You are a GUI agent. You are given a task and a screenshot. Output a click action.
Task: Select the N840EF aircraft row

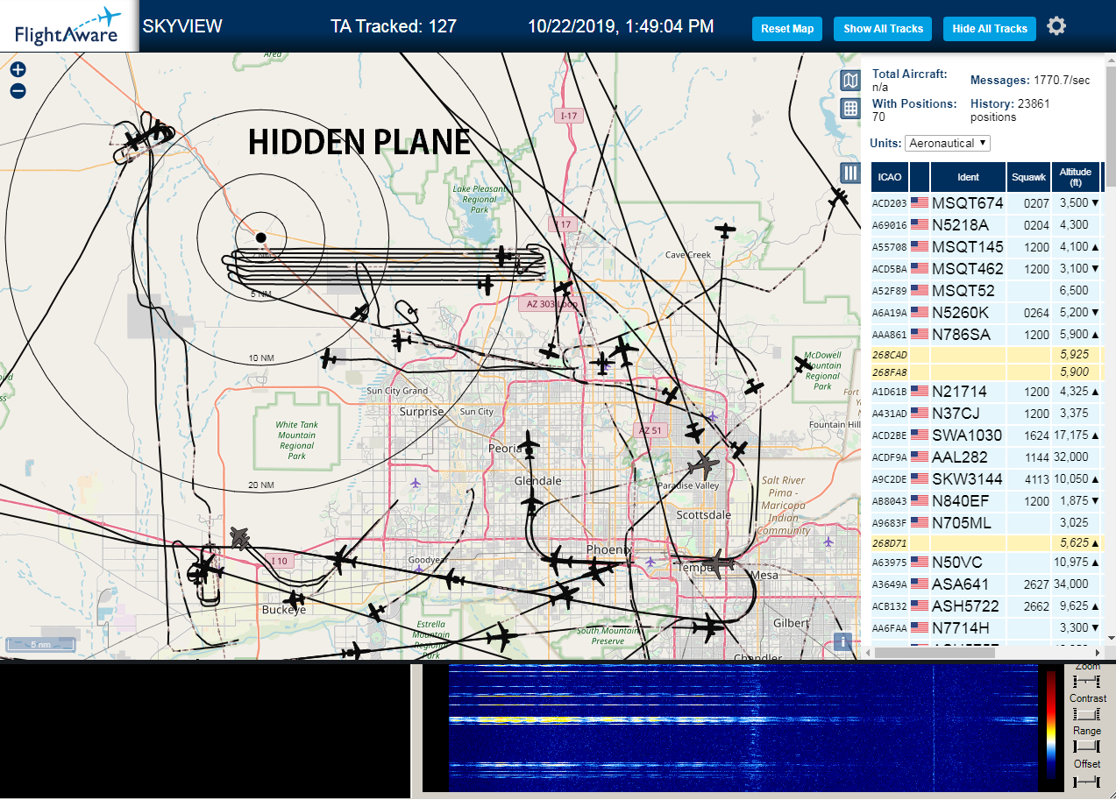pyautogui.click(x=986, y=500)
